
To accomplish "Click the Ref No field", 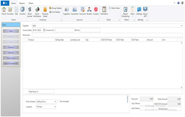I will coord(90,30).
